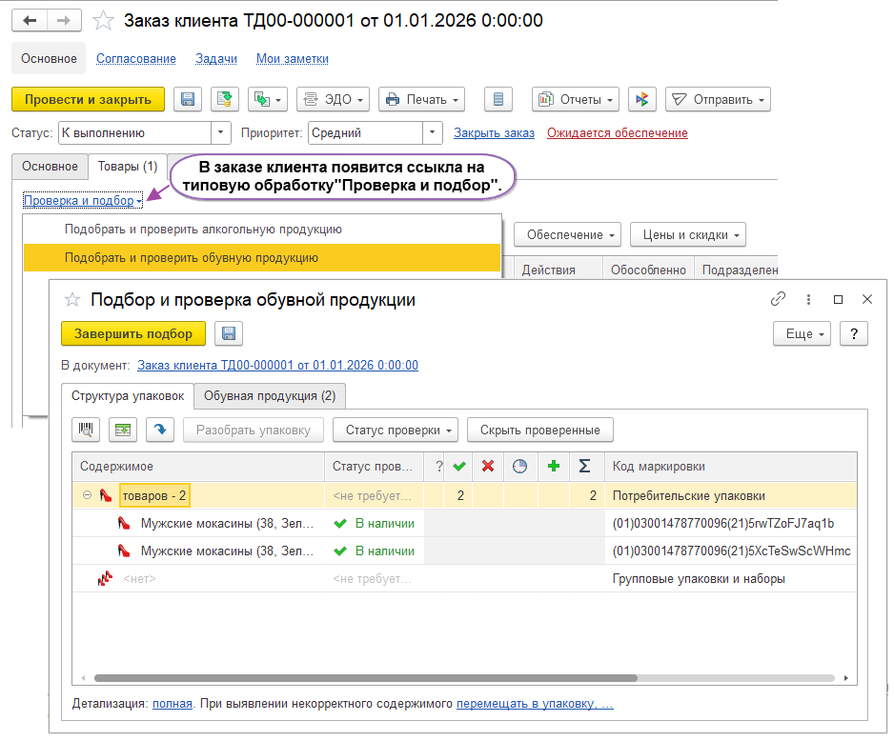Image resolution: width=894 pixels, height=741 pixels.
Task: Click Разобрать упаковку button
Action: coord(254,430)
